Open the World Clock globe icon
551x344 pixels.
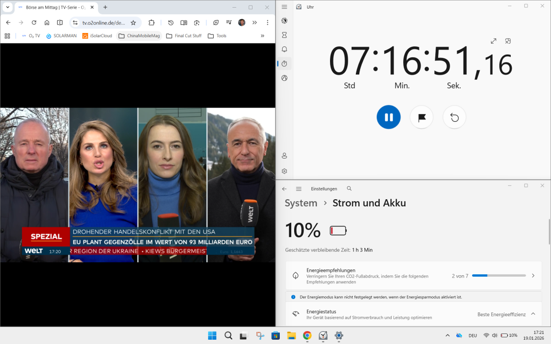coord(284,77)
